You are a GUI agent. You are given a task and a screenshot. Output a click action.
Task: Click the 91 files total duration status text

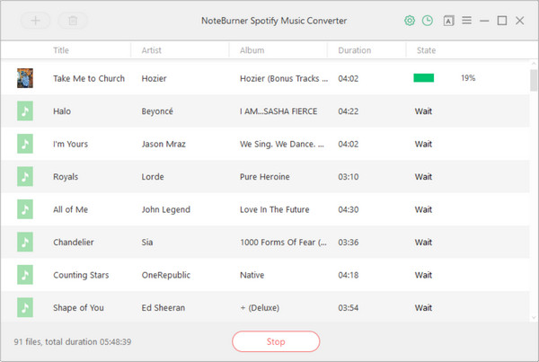(73, 341)
